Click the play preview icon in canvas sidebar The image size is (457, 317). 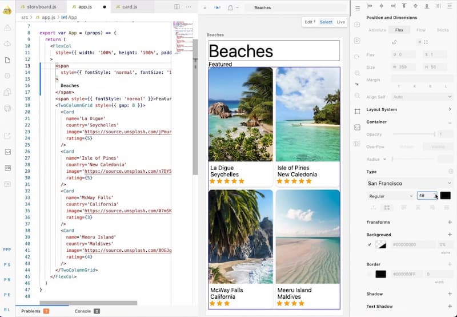[x=357, y=41]
